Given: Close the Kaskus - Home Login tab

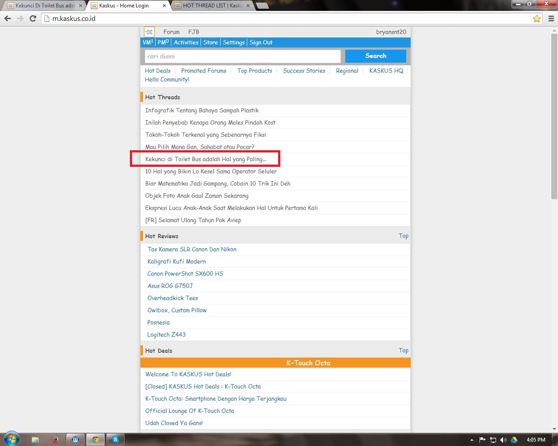Looking at the screenshot, I should [x=164, y=6].
